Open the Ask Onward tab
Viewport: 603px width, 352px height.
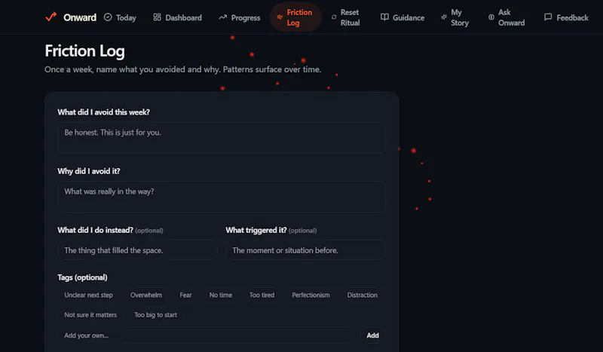[507, 17]
